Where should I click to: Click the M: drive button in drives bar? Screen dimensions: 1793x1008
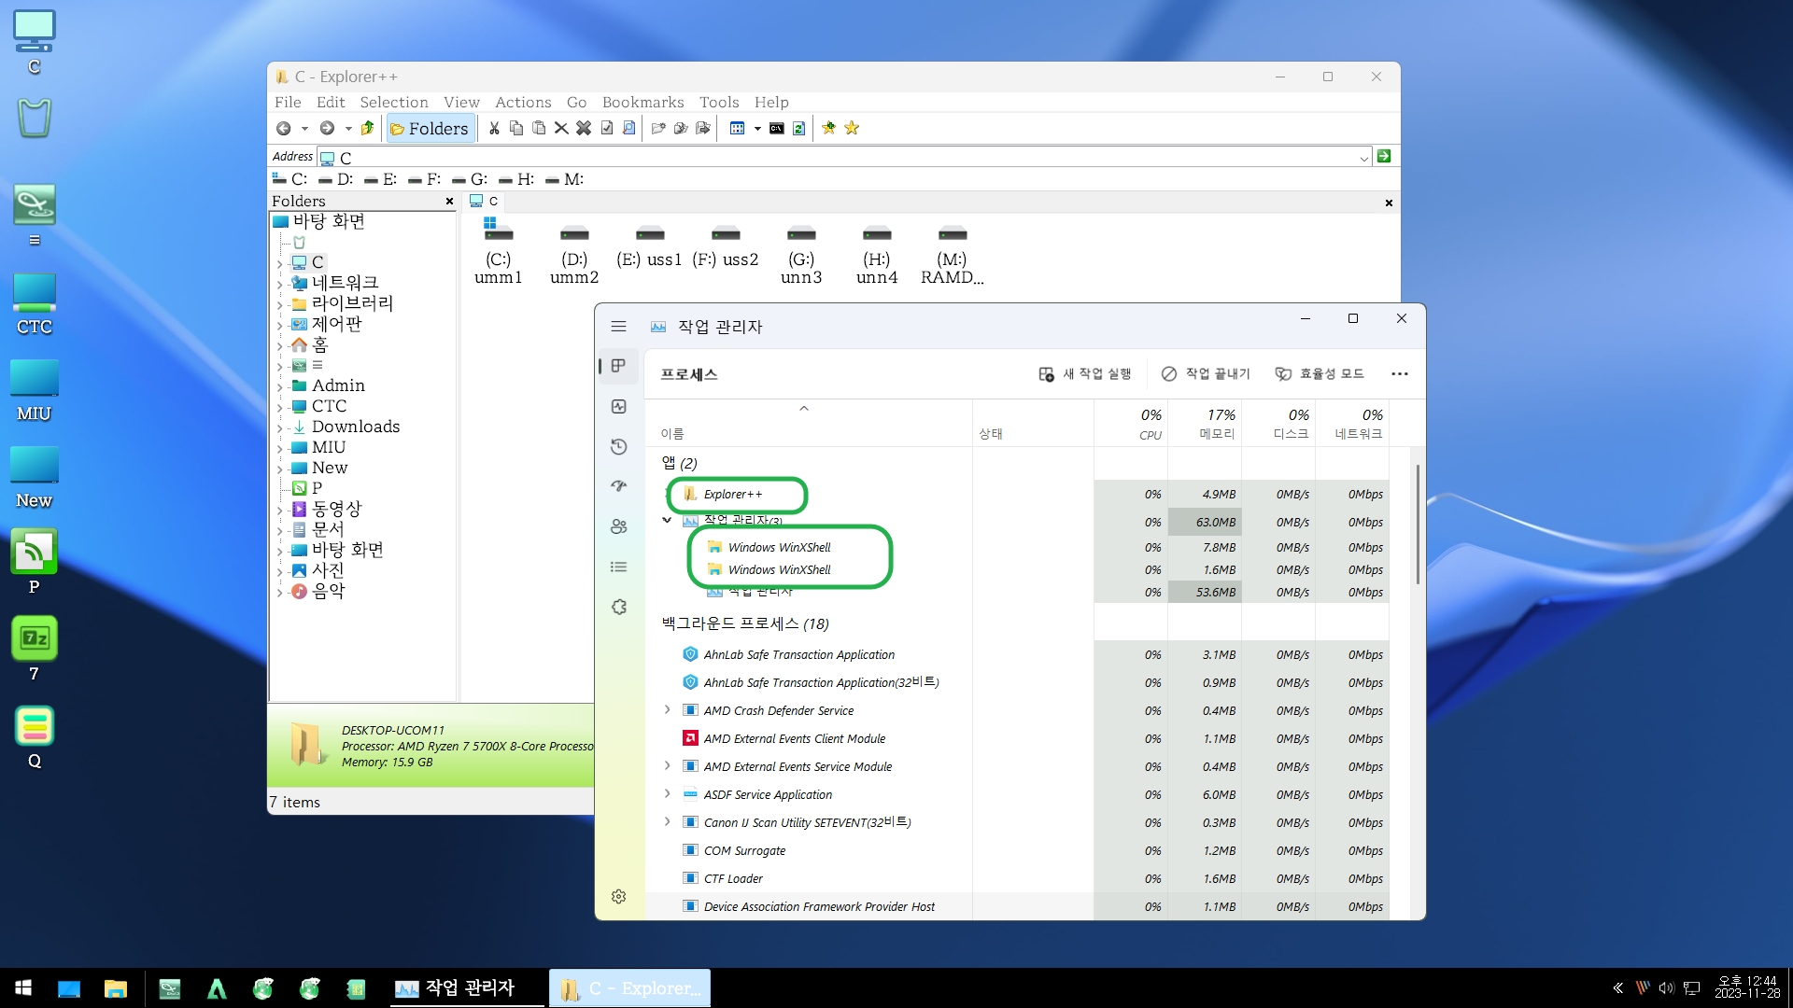[x=564, y=179]
